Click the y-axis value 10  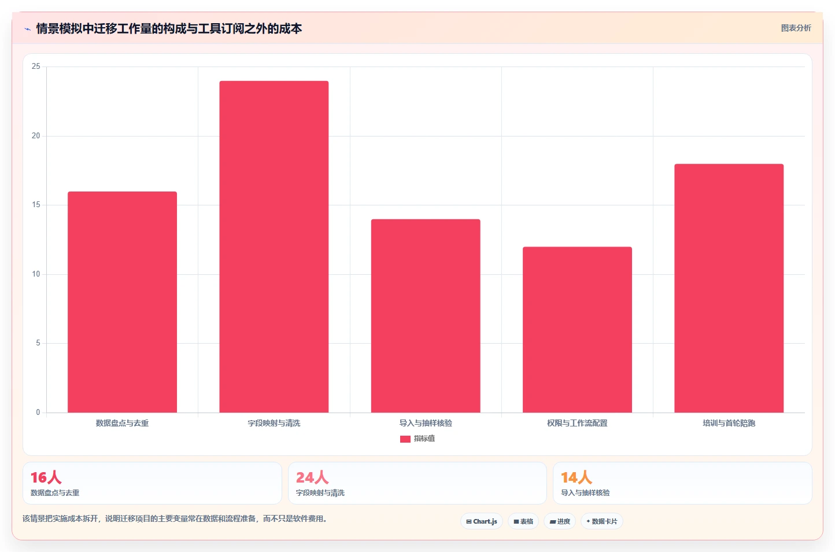pos(36,274)
